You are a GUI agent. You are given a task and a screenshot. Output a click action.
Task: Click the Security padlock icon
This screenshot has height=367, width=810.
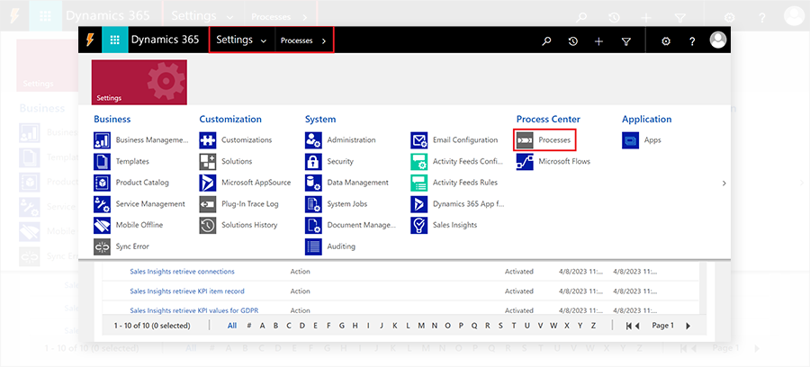coord(313,162)
